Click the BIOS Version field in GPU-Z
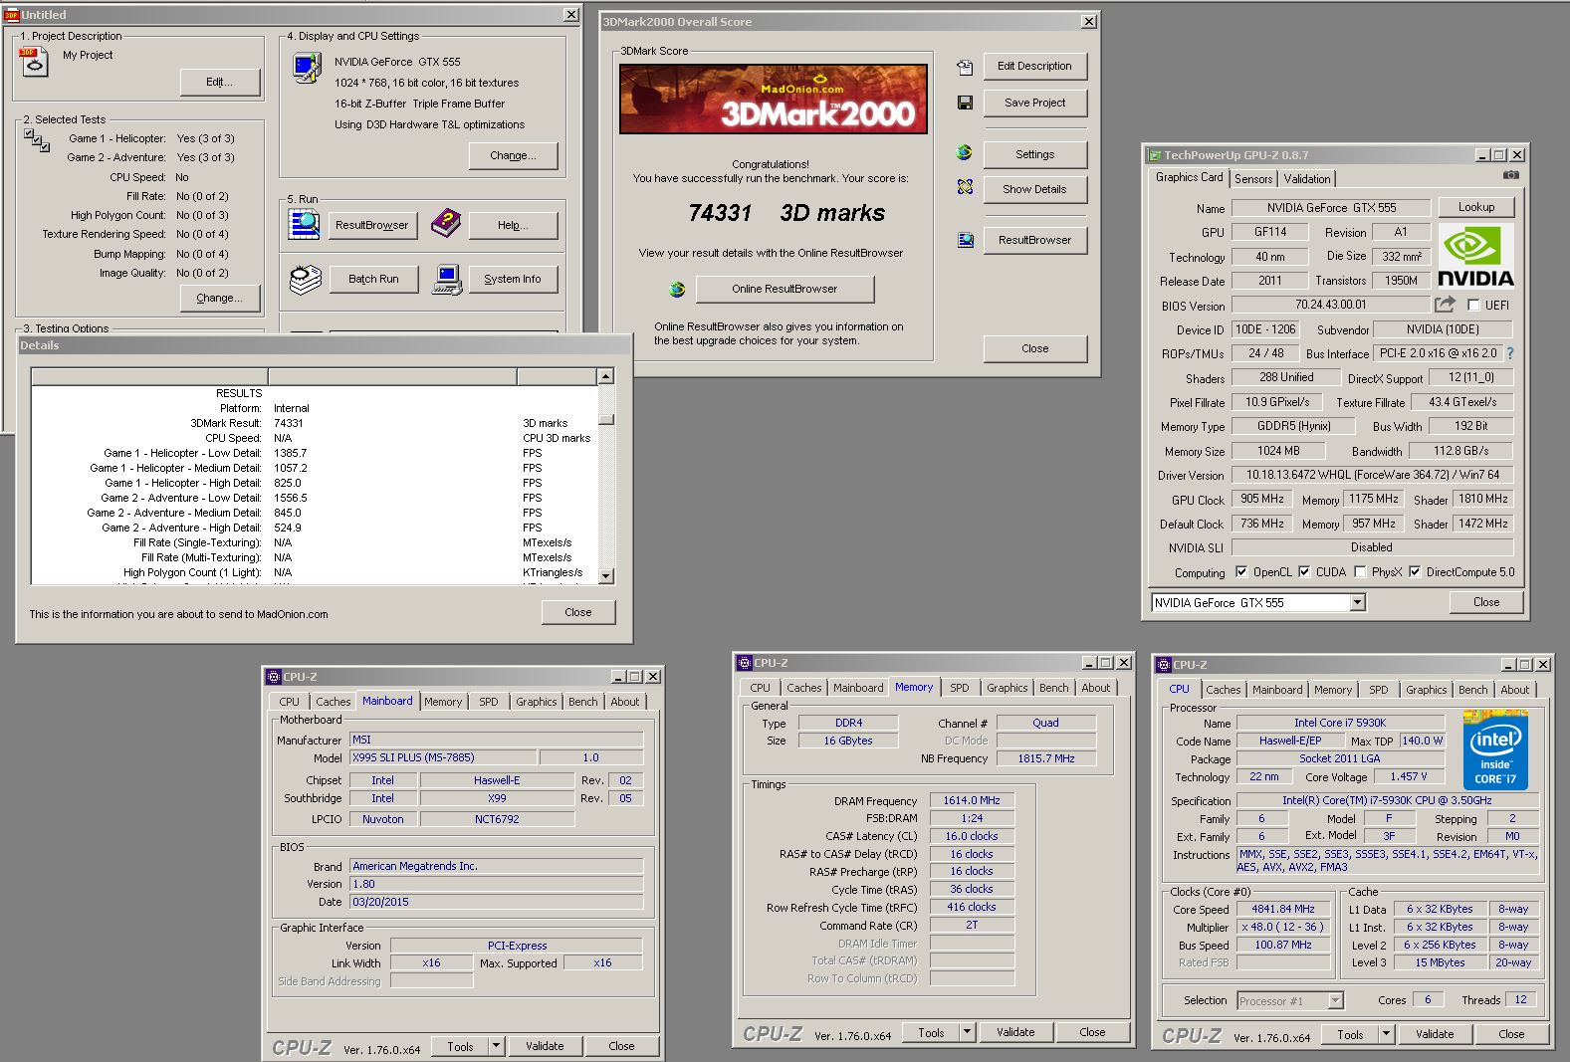Screen dimensions: 1570x1062 point(1331,305)
